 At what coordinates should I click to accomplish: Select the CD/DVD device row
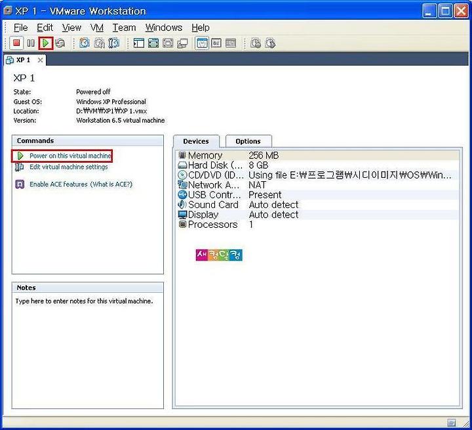click(x=318, y=175)
